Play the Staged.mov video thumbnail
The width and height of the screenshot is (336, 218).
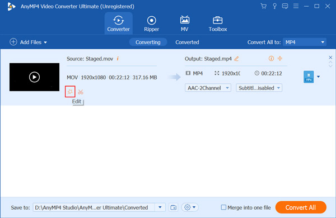(x=34, y=77)
